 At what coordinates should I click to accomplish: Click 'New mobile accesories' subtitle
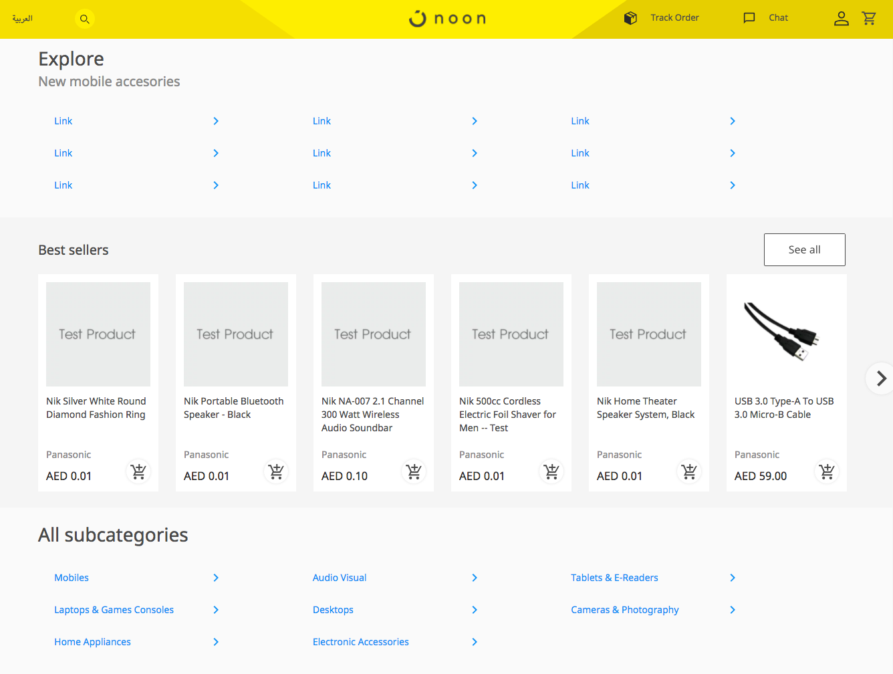point(109,82)
